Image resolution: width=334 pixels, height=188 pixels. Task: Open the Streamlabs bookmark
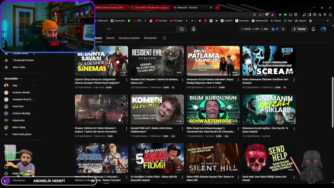(118, 21)
